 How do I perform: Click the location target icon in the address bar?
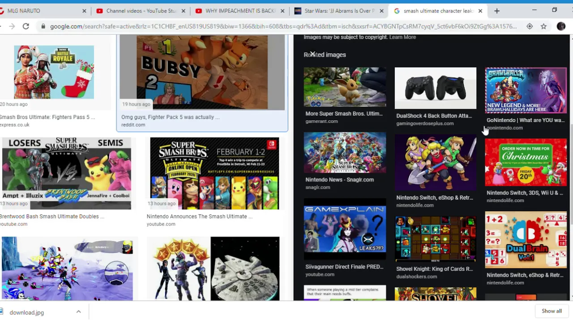click(x=530, y=26)
